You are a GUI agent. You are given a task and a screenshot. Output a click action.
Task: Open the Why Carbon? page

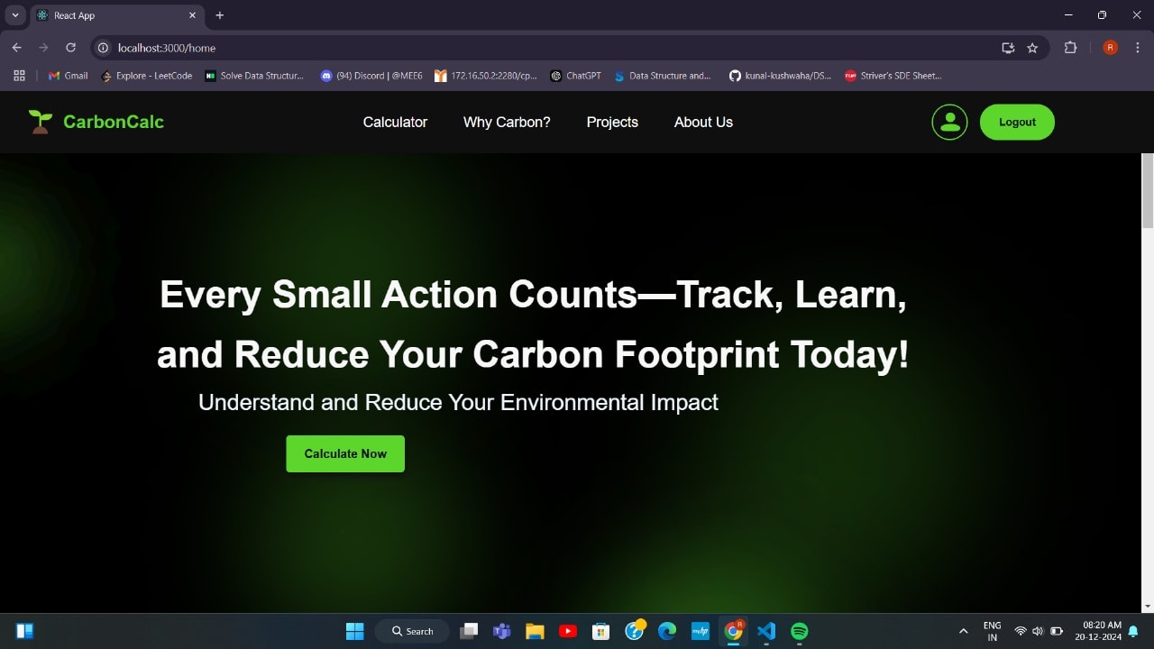(x=507, y=122)
